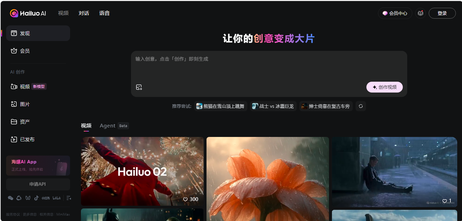Click the 新模型 badge beside 视频
This screenshot has height=221, width=462.
[x=39, y=86]
